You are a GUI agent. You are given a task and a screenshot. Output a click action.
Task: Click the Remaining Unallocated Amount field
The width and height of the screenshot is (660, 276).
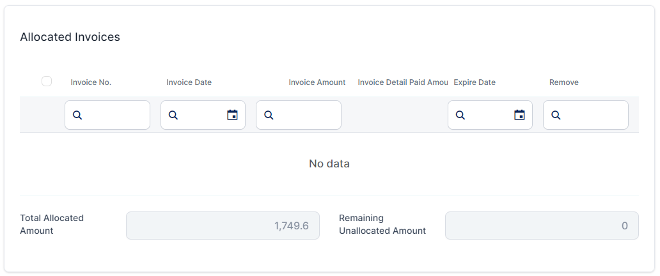(x=541, y=226)
